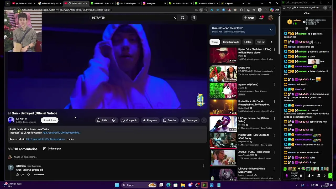The width and height of the screenshot is (336, 189).
Task: Open the Crear menu
Action: point(249,18)
